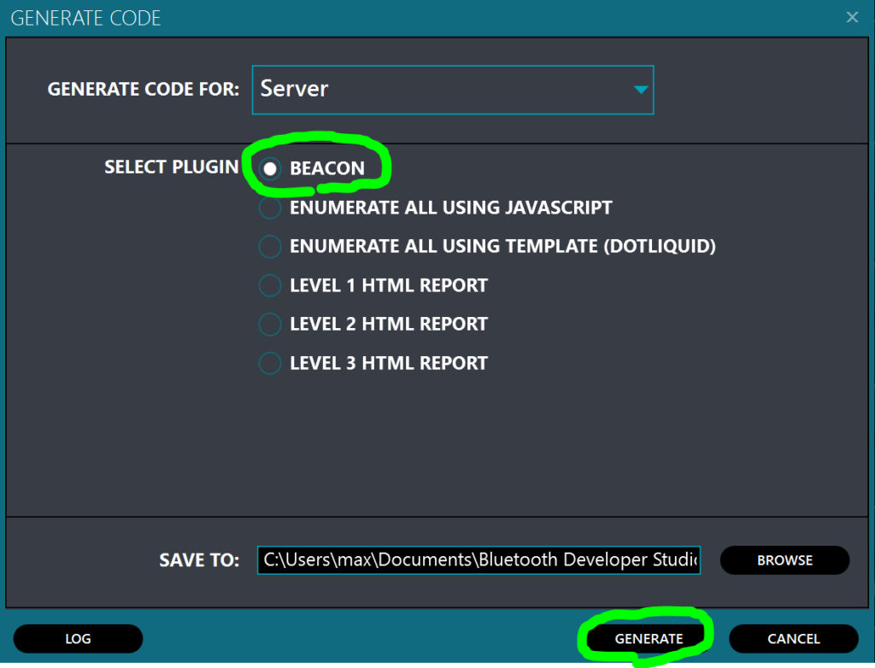Click the Save To path field
The image size is (875, 668).
(479, 560)
